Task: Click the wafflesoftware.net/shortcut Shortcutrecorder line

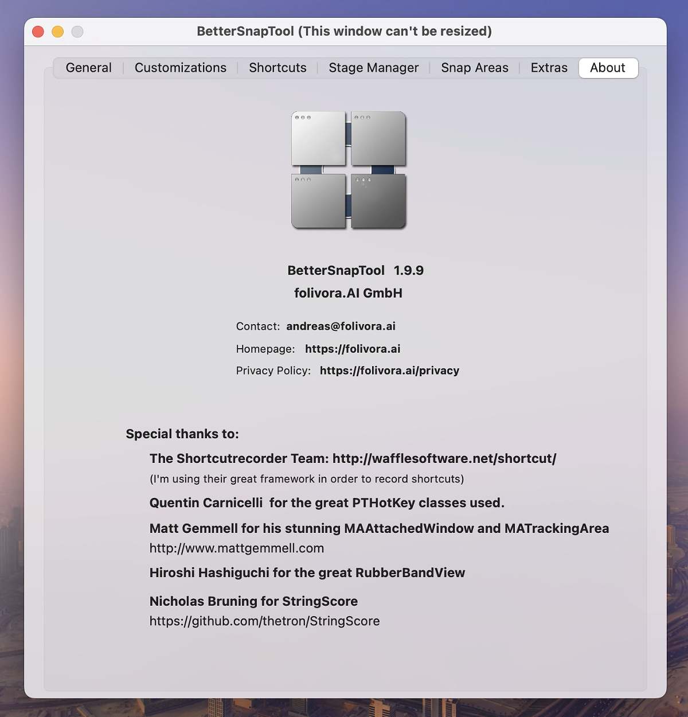Action: pos(353,458)
